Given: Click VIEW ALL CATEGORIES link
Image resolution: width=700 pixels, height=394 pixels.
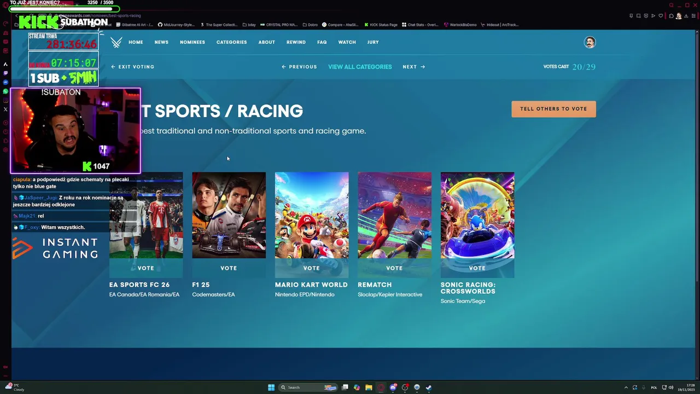Looking at the screenshot, I should 360,67.
